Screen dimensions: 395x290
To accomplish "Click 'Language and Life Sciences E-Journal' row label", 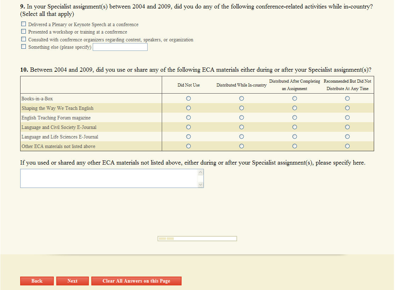I will coord(60,137).
